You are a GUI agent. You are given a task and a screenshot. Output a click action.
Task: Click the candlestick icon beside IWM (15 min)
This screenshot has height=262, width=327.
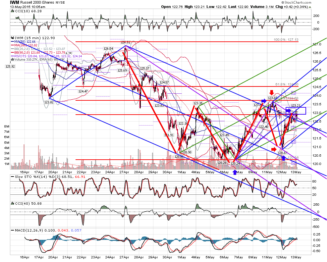point(13,38)
